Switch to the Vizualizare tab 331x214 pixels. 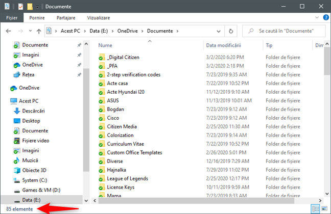click(99, 18)
